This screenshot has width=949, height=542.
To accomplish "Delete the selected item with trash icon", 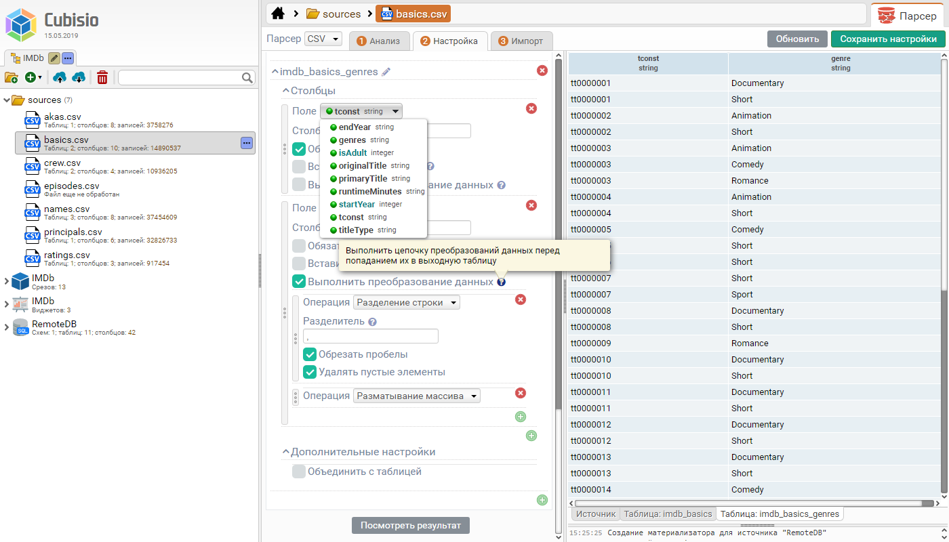I will click(102, 78).
